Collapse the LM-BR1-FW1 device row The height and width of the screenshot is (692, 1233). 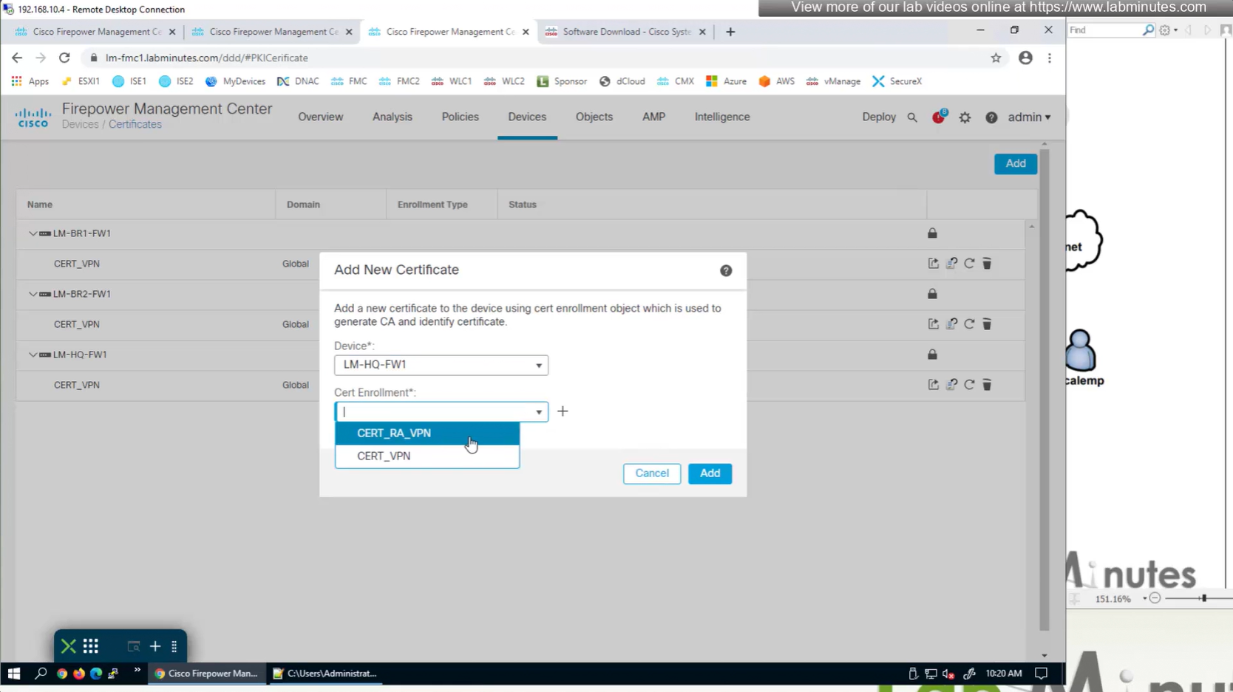[33, 233]
